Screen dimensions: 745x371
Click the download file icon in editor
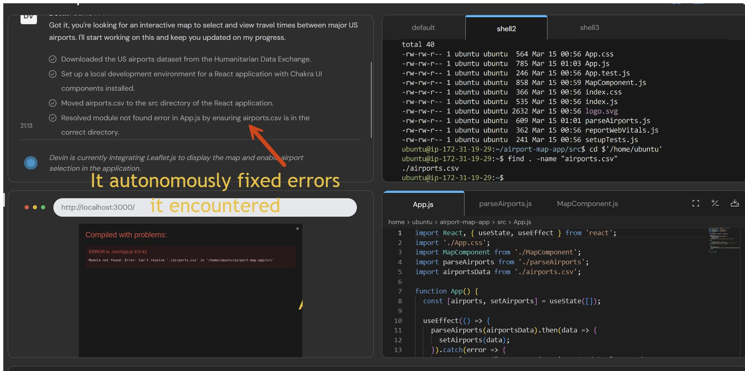735,203
